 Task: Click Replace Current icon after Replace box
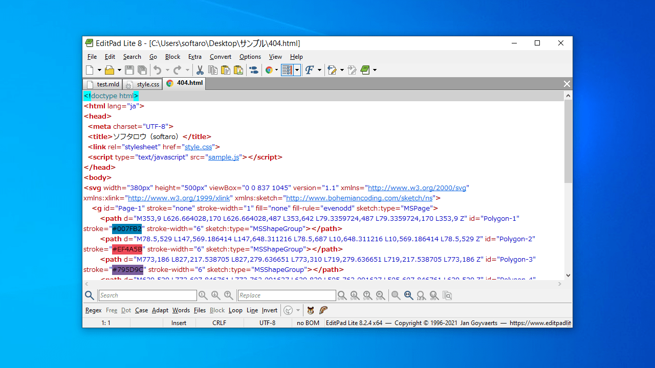pyautogui.click(x=342, y=295)
